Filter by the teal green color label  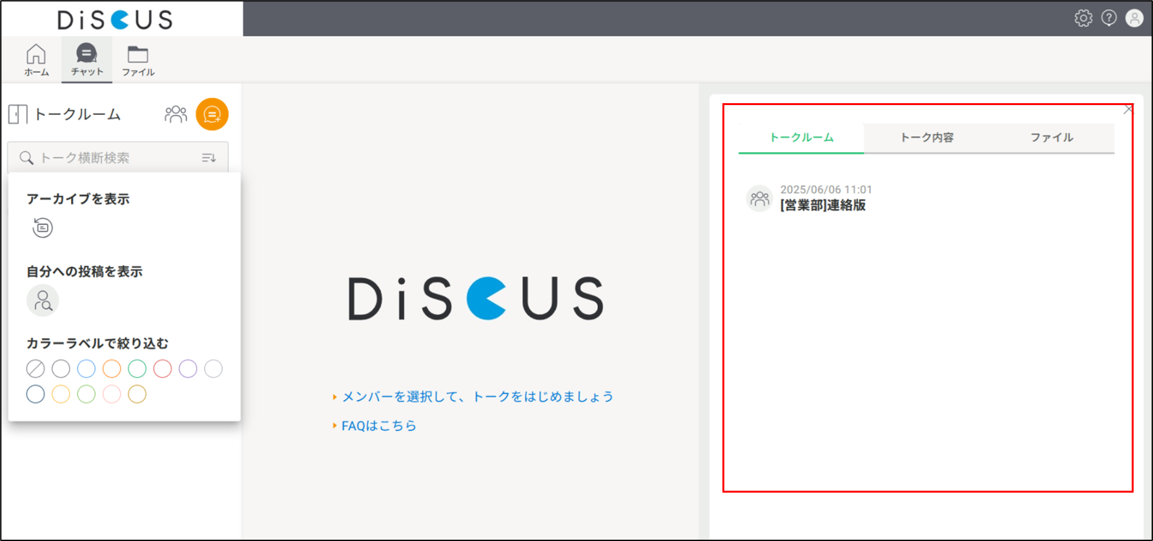click(x=137, y=369)
